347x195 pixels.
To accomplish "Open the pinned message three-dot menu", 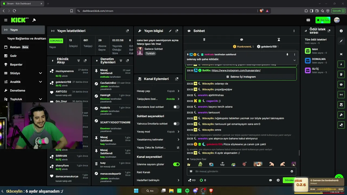I will (x=294, y=54).
